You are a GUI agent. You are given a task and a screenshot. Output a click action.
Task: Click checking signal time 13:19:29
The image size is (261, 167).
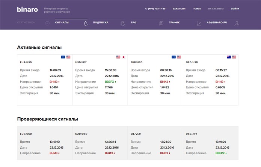click(221, 142)
